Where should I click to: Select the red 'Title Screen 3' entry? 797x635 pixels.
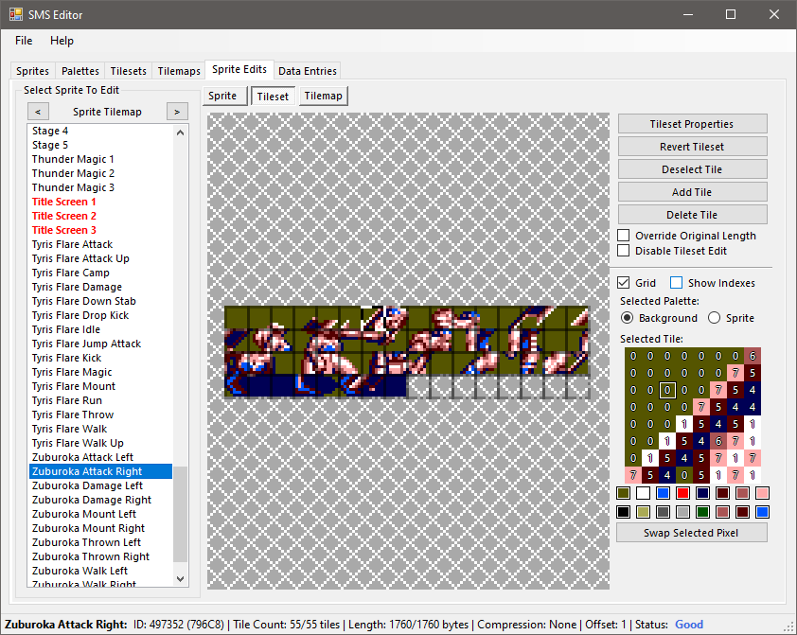click(100, 230)
